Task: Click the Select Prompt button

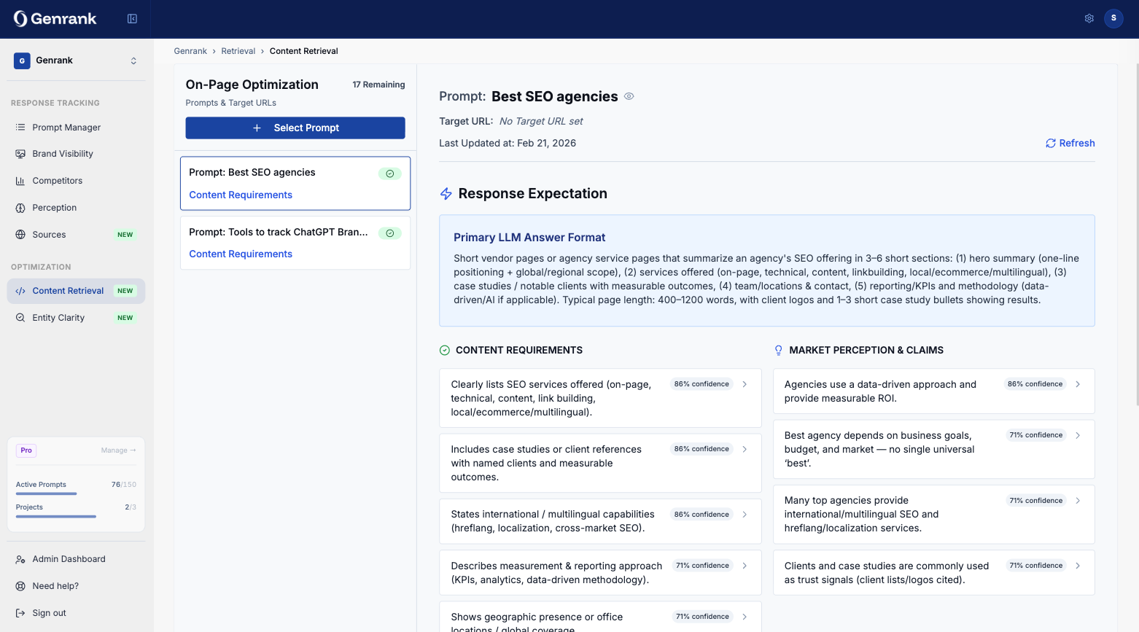Action: 295,128
